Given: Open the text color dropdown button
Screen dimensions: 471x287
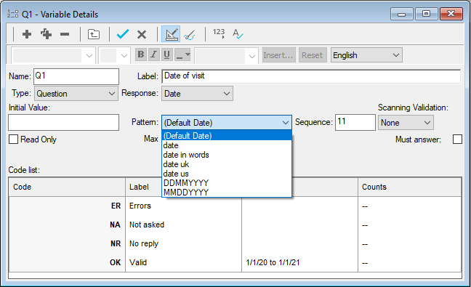Looking at the screenshot, I should [182, 54].
